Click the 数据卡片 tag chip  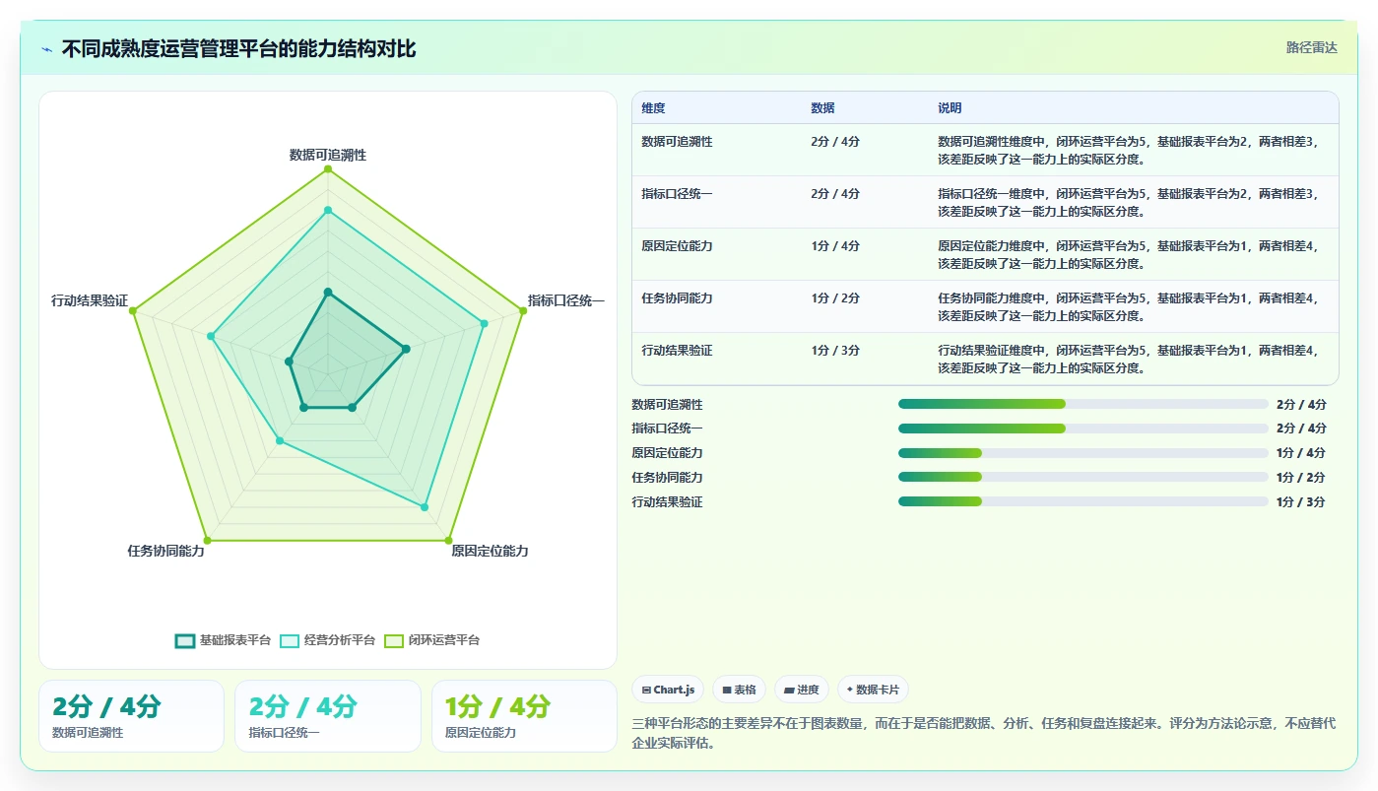click(x=873, y=690)
